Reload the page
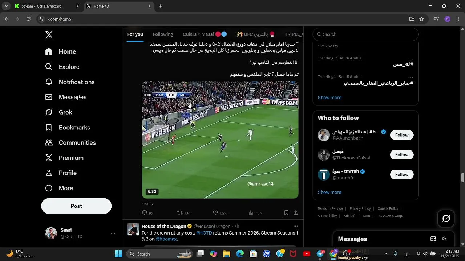This screenshot has width=465, height=261. point(28,19)
